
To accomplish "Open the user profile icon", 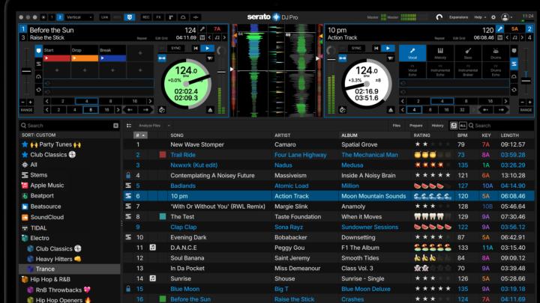I will coord(505,17).
